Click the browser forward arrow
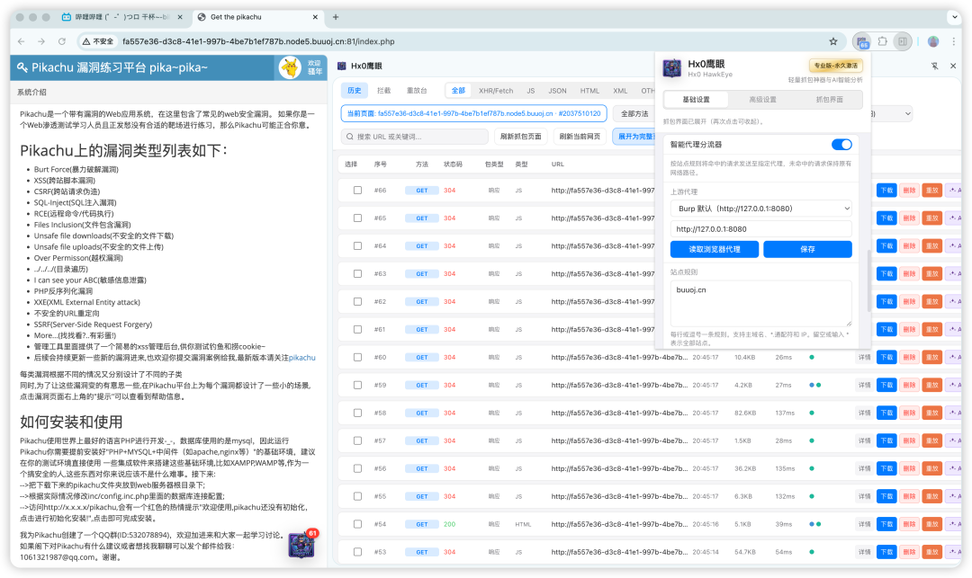The width and height of the screenshot is (972, 578). coord(40,41)
